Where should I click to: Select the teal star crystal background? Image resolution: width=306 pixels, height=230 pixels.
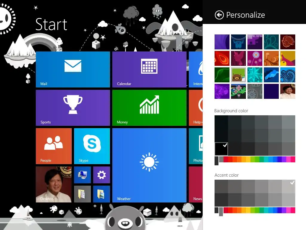pyautogui.click(x=255, y=75)
